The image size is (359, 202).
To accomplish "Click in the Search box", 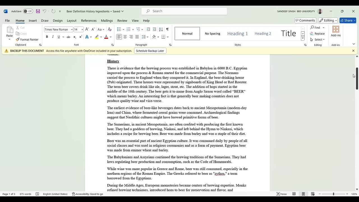I will click(184, 11).
